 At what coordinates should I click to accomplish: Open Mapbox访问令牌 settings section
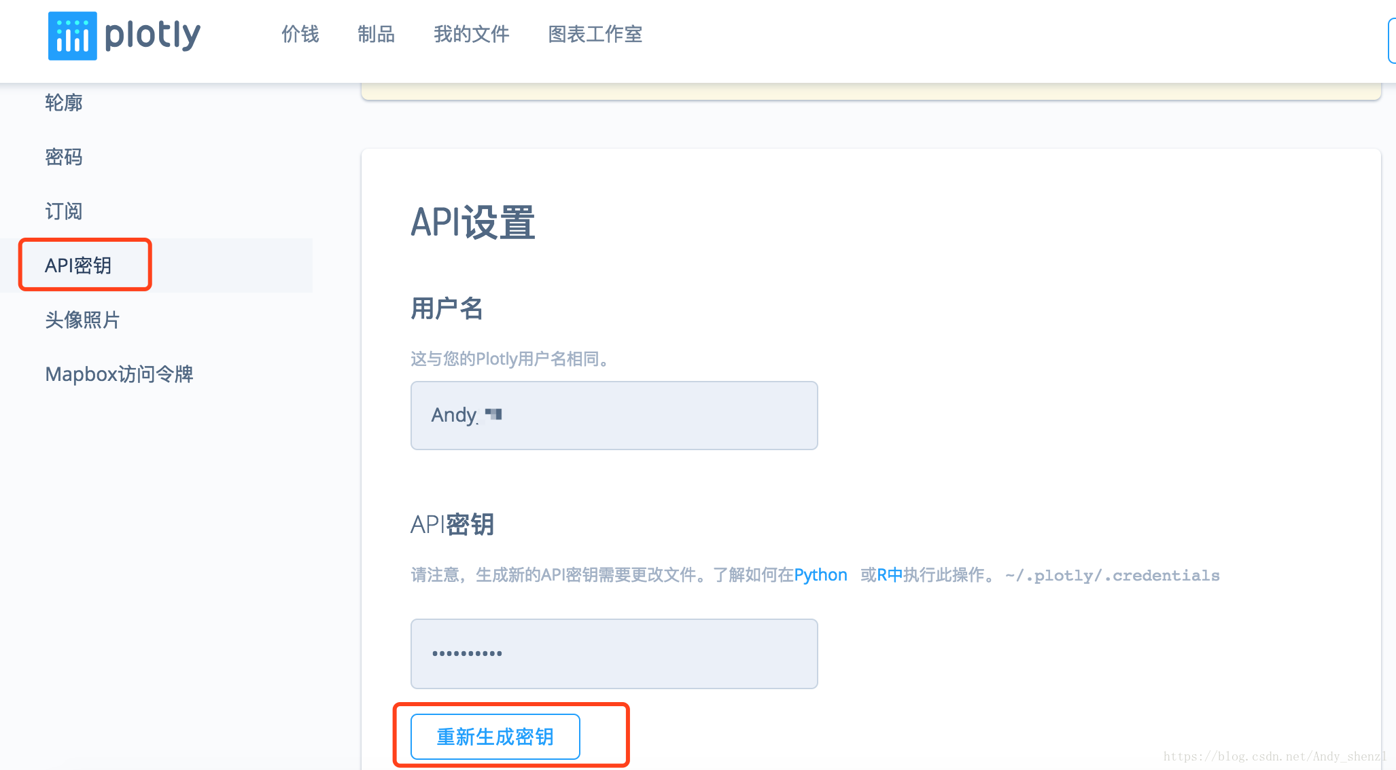coord(119,374)
